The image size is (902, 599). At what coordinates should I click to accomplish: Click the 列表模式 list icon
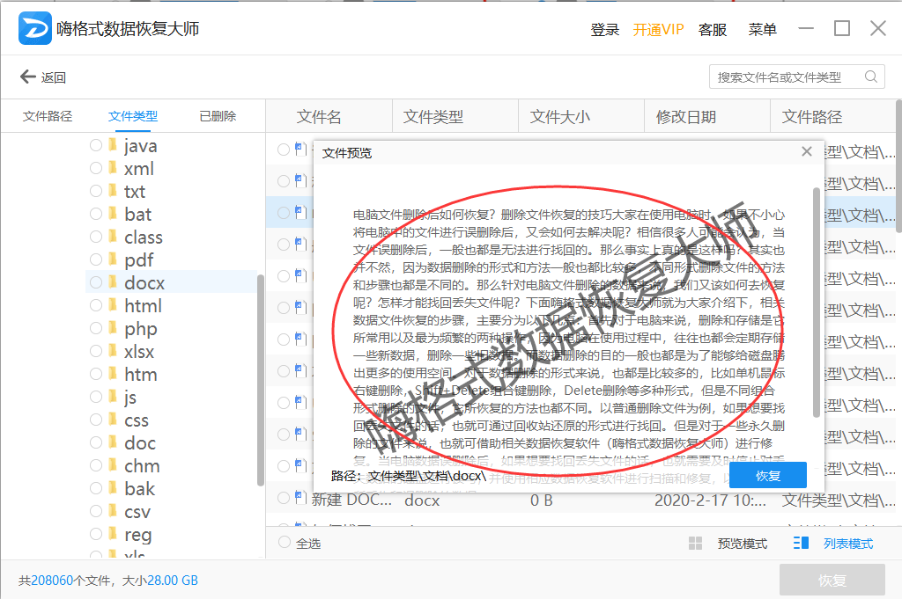click(801, 544)
